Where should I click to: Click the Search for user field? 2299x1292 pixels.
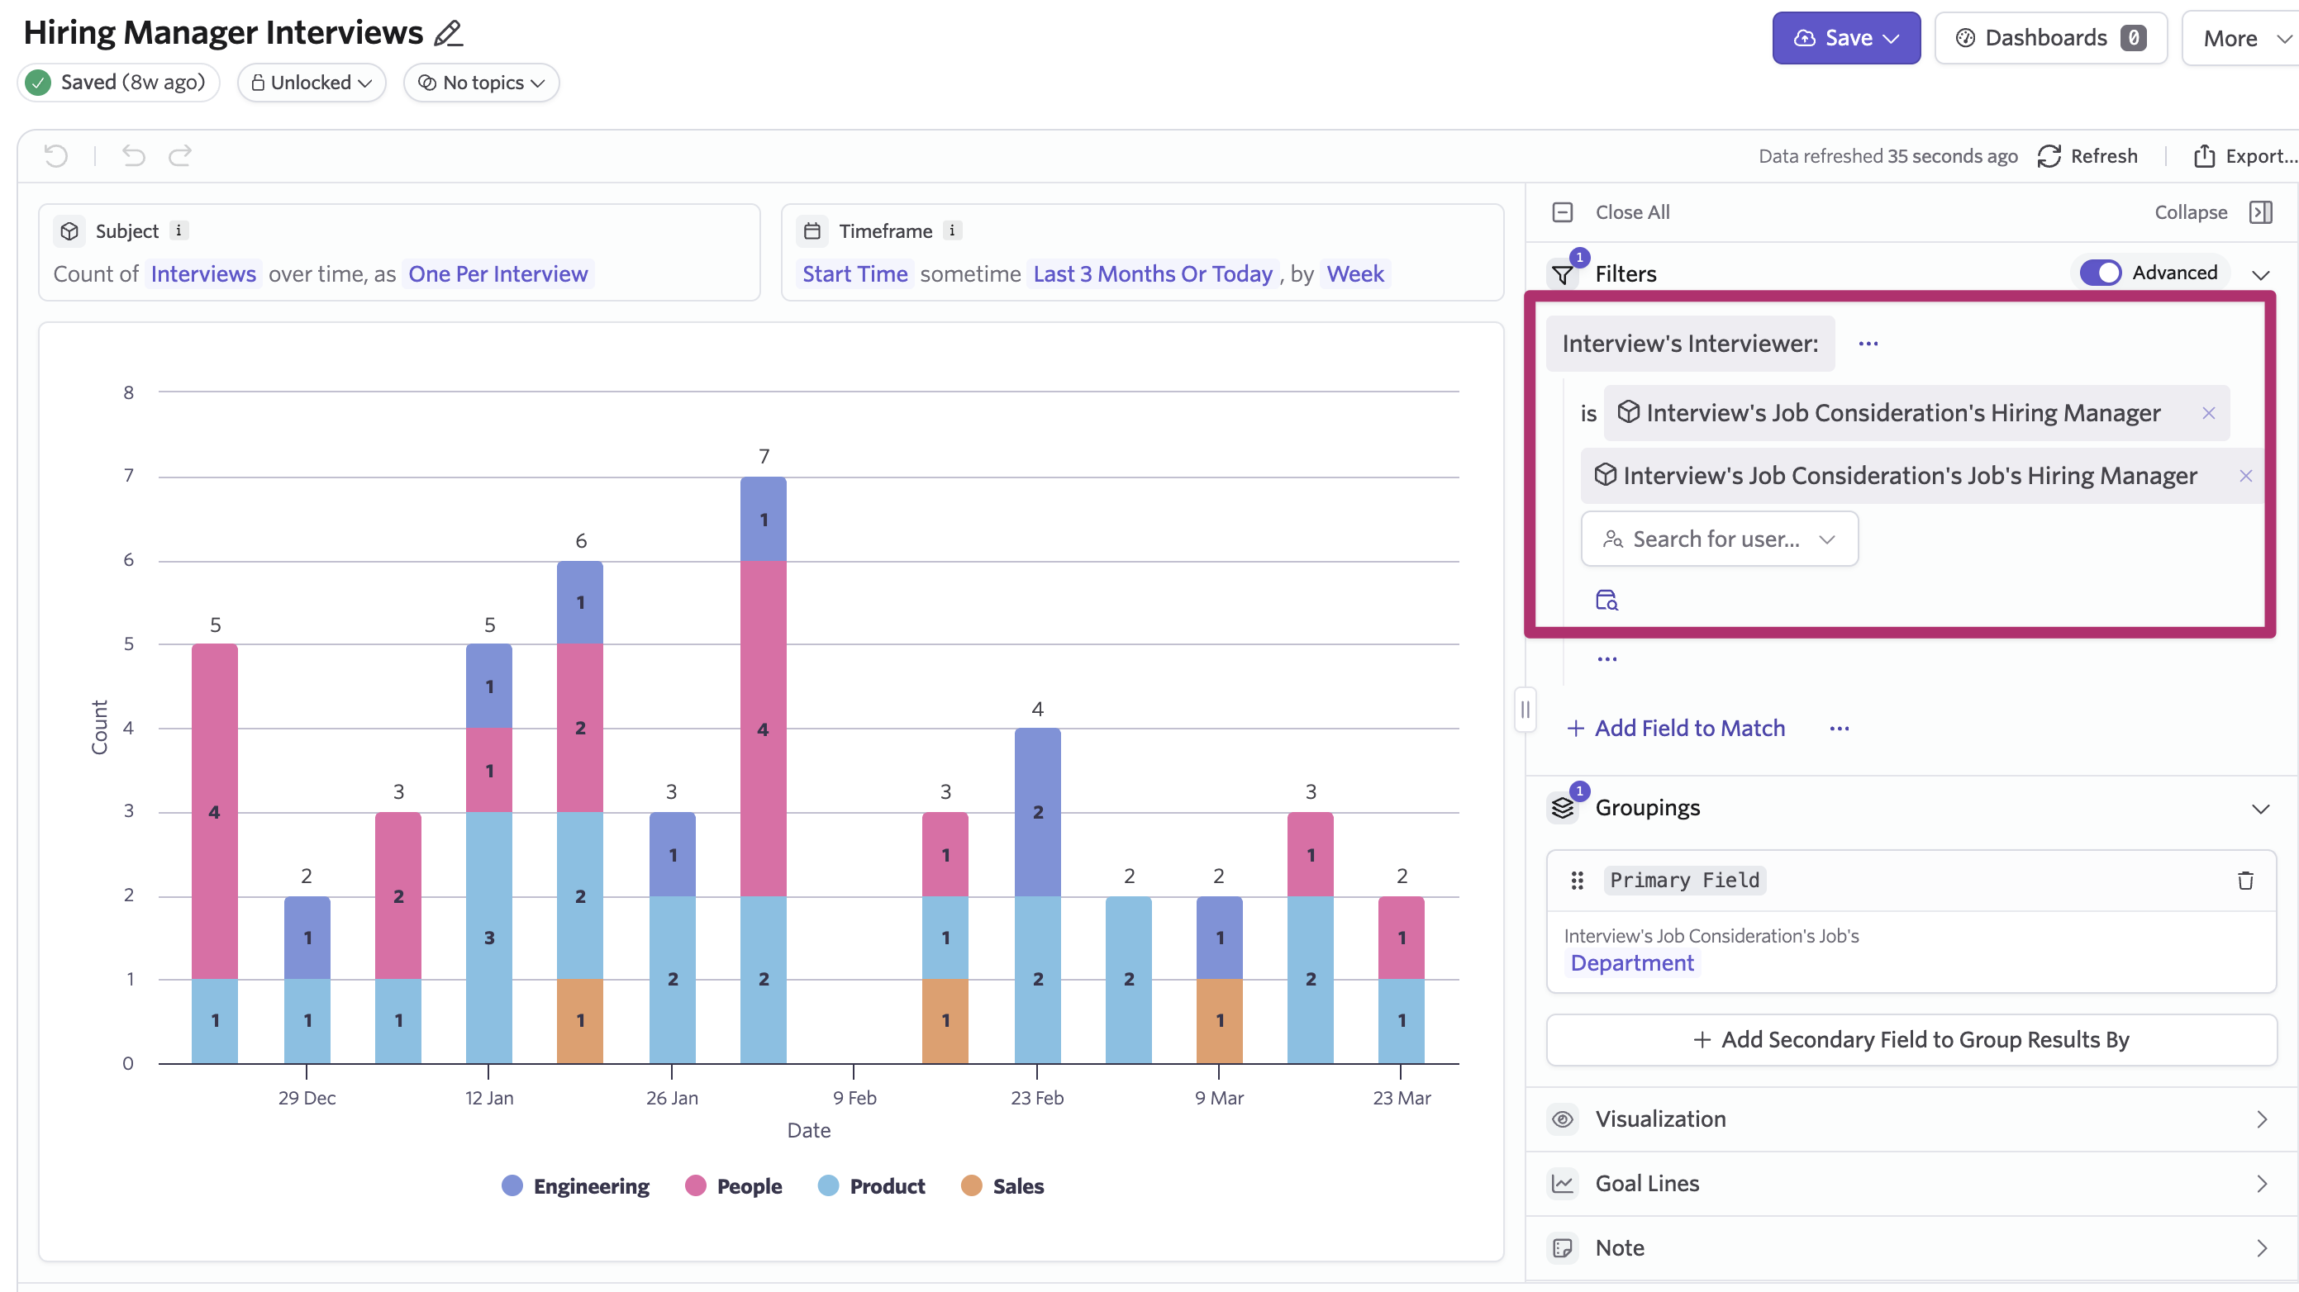[x=1719, y=539]
